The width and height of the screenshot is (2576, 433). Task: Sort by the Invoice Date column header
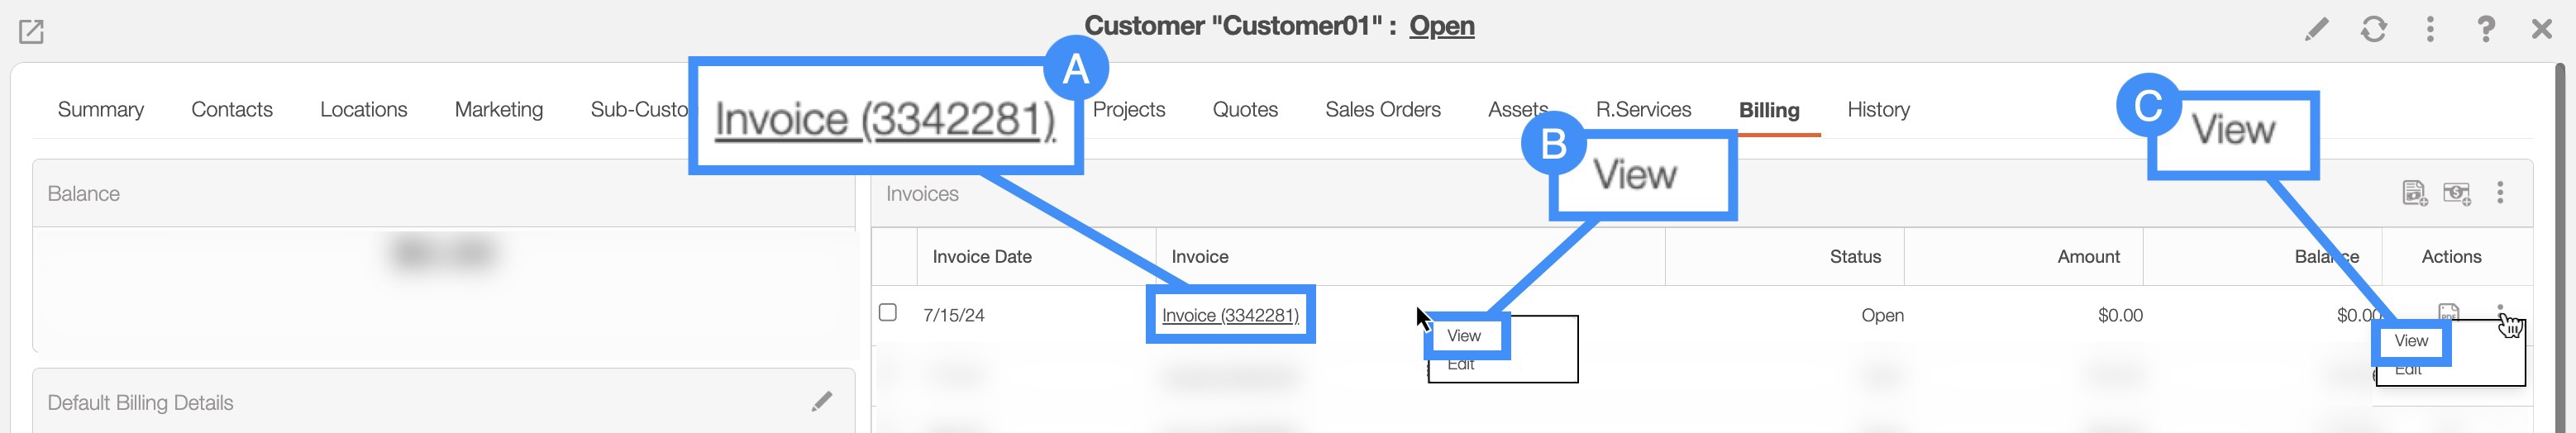982,257
